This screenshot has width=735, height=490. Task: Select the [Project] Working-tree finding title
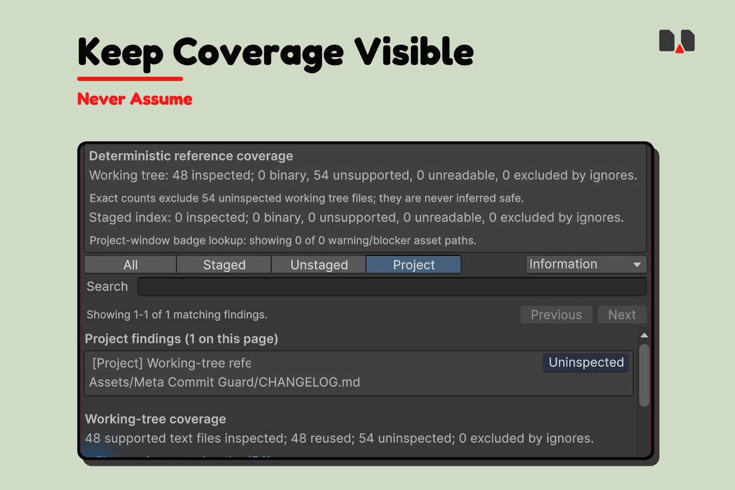pyautogui.click(x=171, y=363)
